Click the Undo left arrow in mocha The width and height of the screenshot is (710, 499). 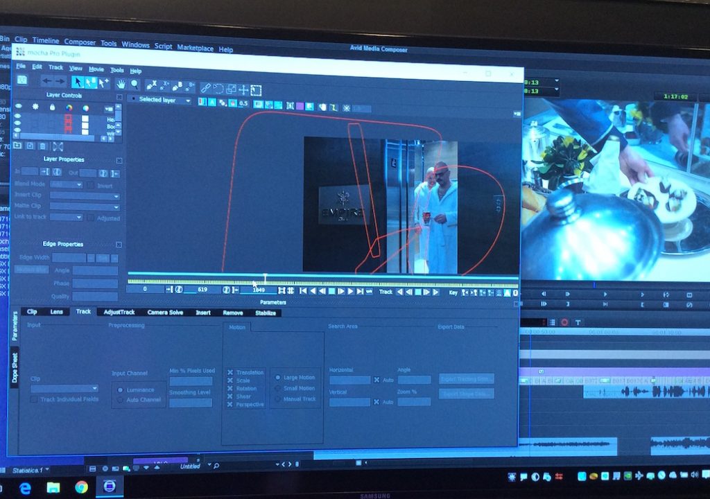[x=46, y=81]
